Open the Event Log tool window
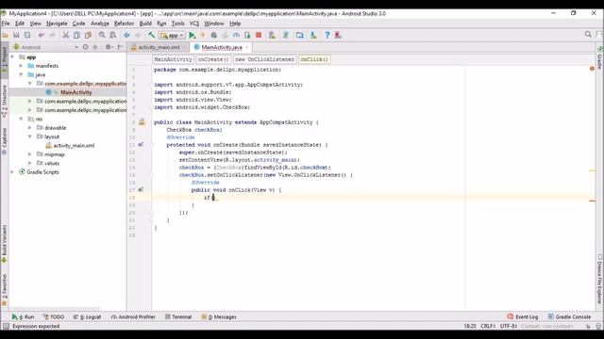604x339 pixels. click(x=522, y=317)
